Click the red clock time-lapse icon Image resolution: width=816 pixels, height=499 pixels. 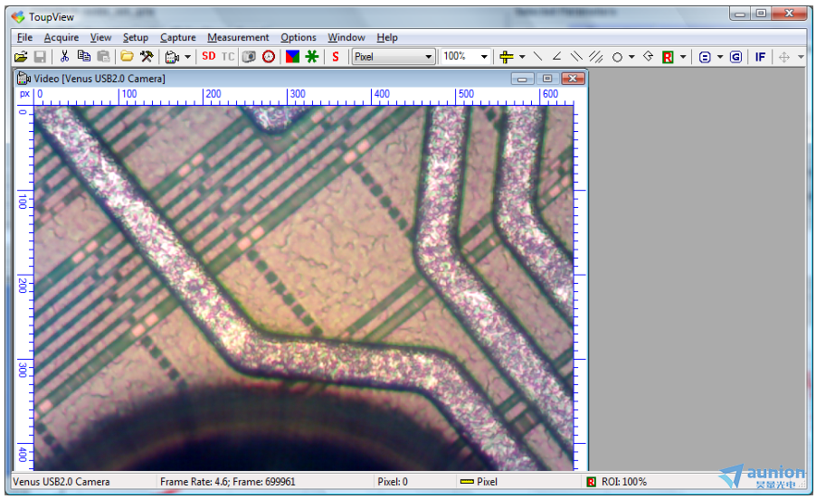[269, 56]
